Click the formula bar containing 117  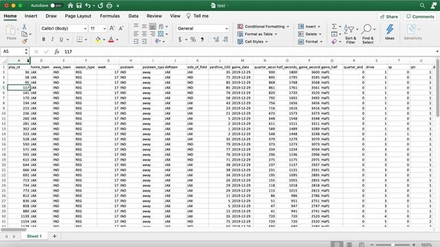(x=248, y=51)
